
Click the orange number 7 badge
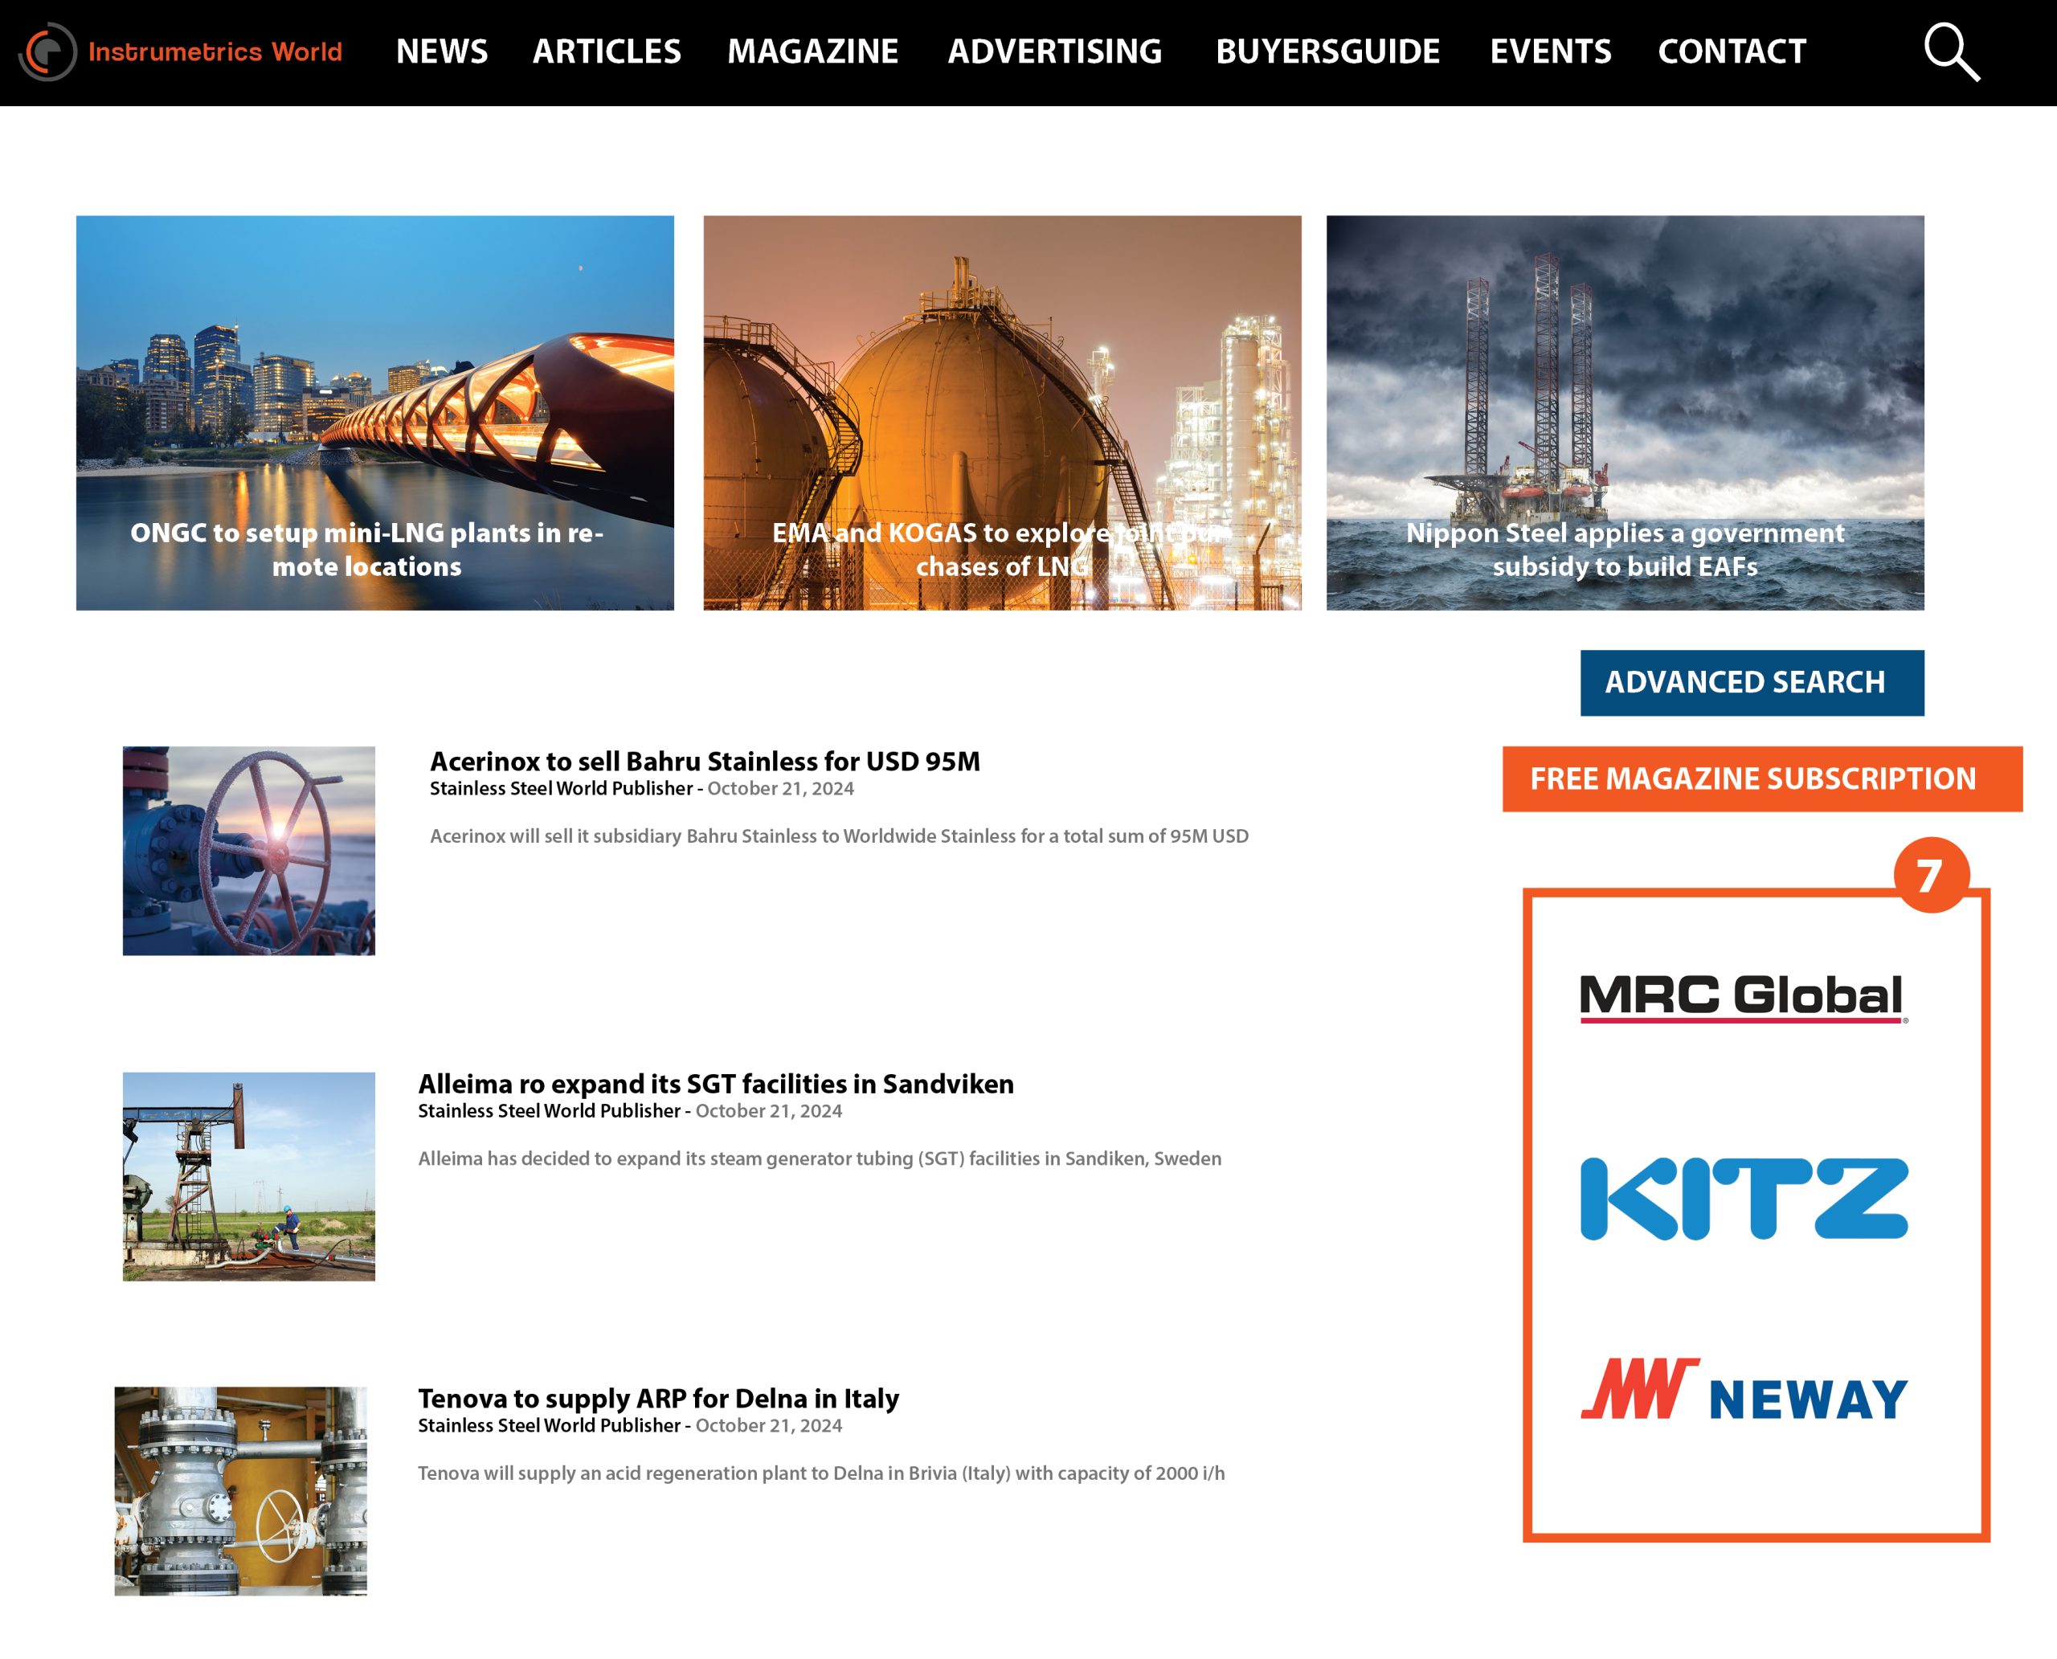coord(1931,874)
